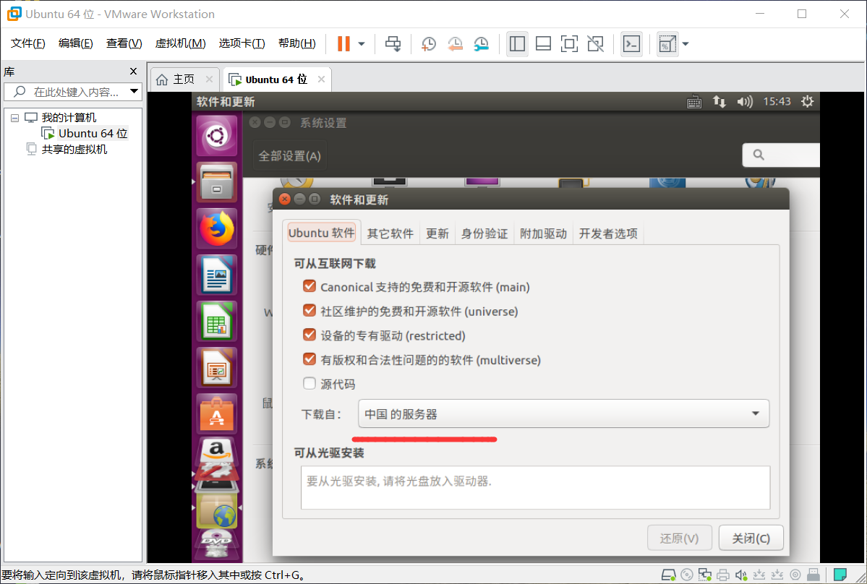This screenshot has height=584, width=867.
Task: Open LibreOffice Impress from the launcher
Action: (217, 367)
